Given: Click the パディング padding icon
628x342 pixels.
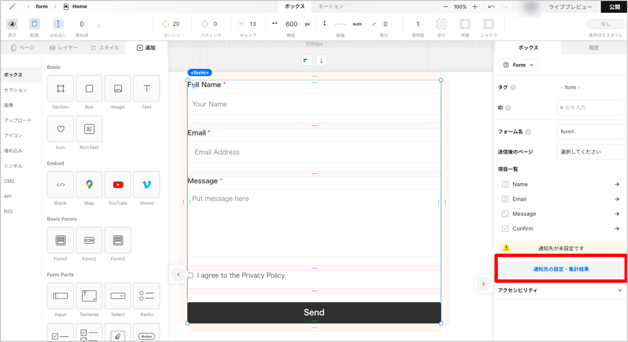Looking at the screenshot, I should [204, 24].
